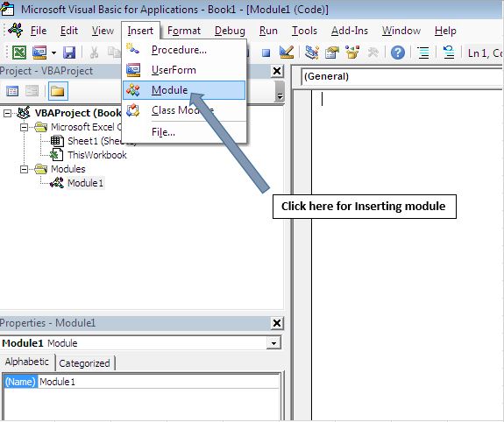Select Module1 in the project tree
Screen dimensions: 504x422
[77, 183]
